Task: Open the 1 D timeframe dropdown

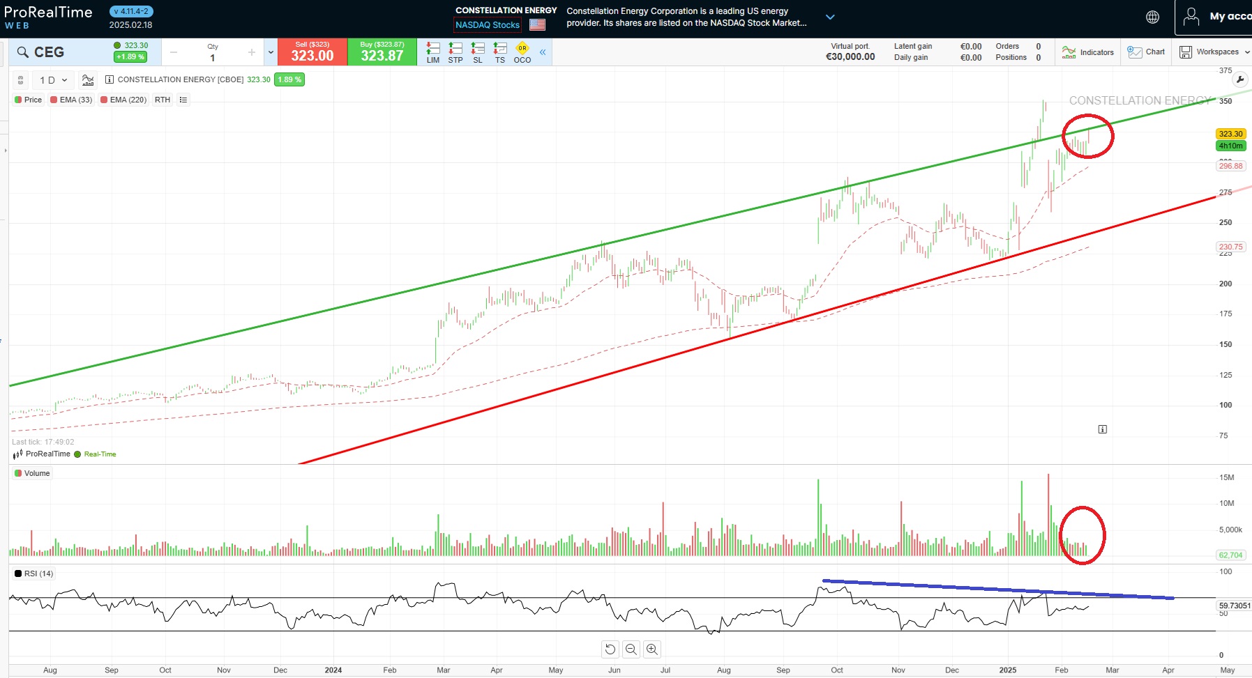Action: point(52,79)
